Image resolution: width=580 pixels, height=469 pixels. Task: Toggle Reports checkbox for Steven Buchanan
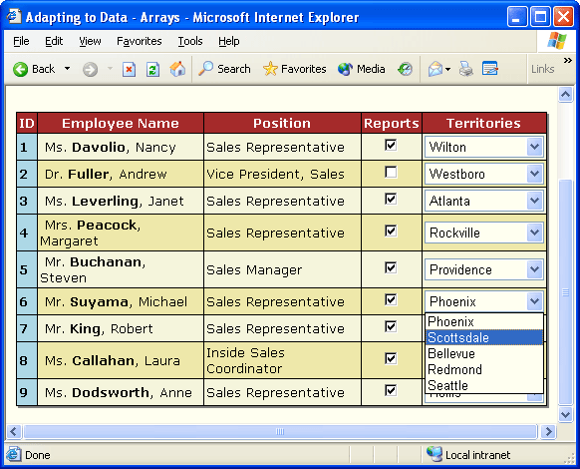tap(391, 267)
